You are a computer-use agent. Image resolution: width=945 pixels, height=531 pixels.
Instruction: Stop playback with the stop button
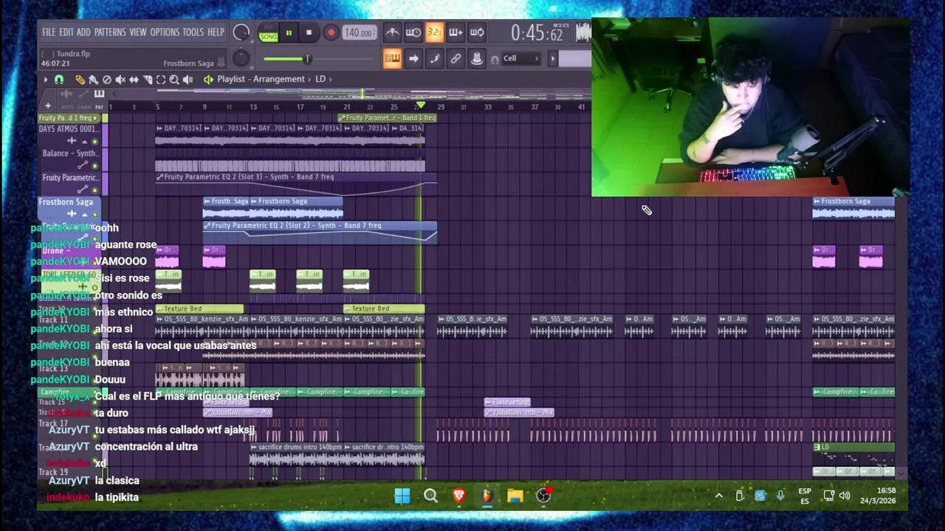pos(309,32)
